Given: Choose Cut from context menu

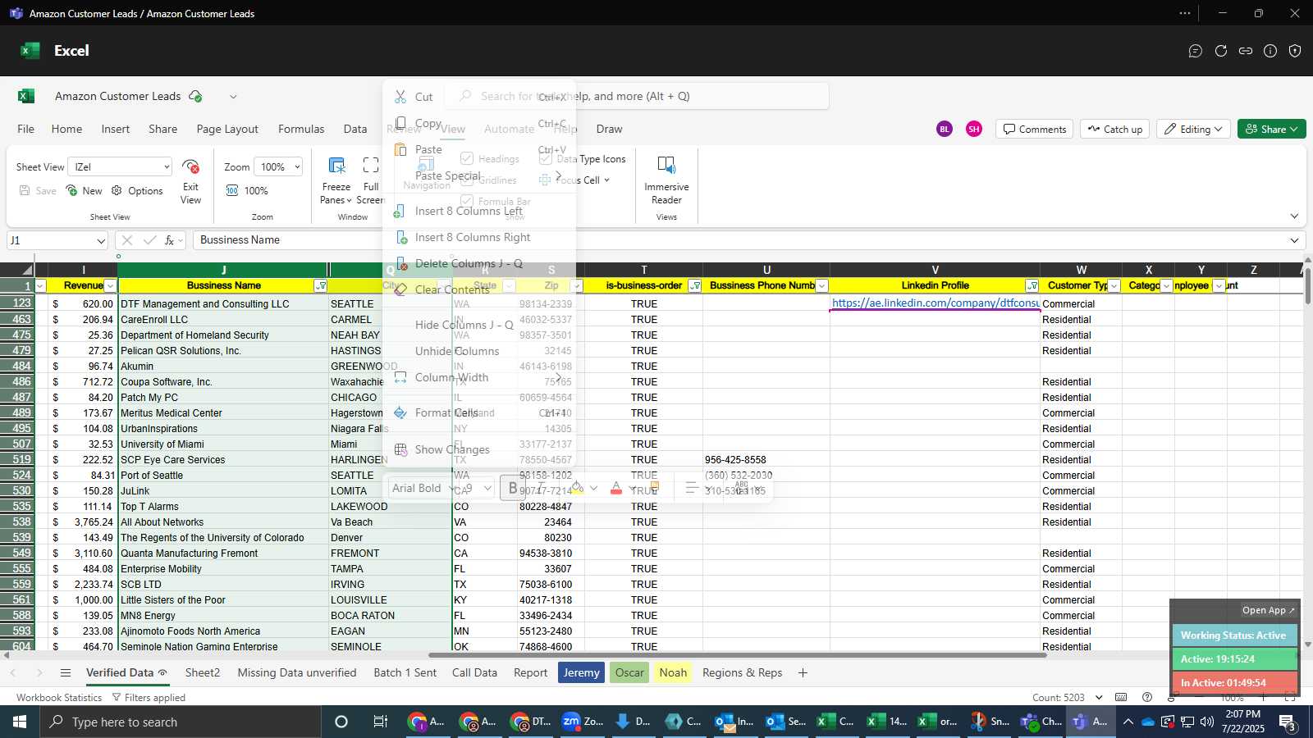Looking at the screenshot, I should (478, 97).
